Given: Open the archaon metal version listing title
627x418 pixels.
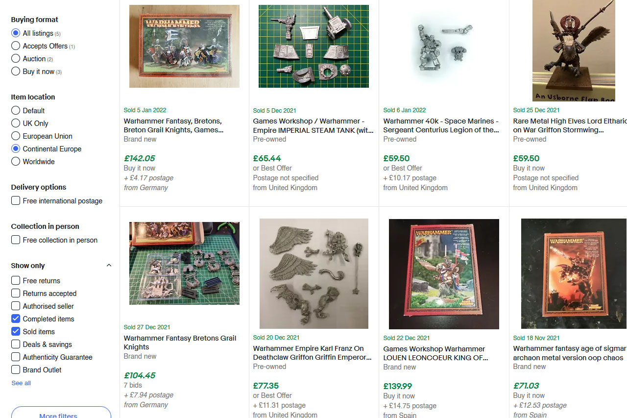Looking at the screenshot, I should [569, 353].
